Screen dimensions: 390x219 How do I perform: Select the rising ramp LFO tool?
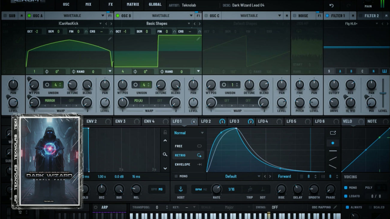333,159
